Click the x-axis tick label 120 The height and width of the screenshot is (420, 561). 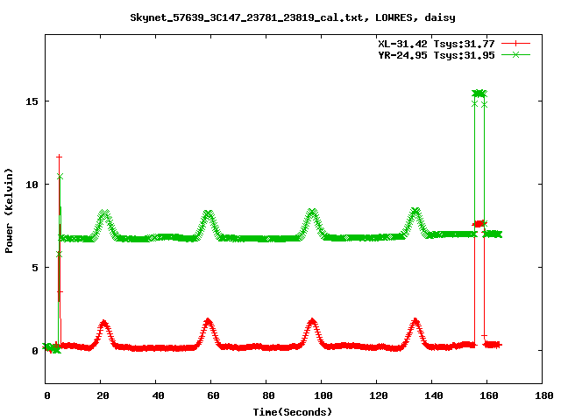pyautogui.click(x=379, y=395)
